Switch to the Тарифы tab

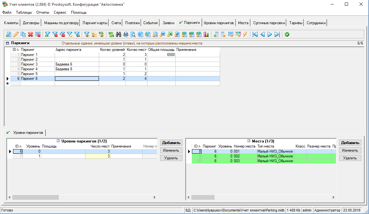click(295, 23)
